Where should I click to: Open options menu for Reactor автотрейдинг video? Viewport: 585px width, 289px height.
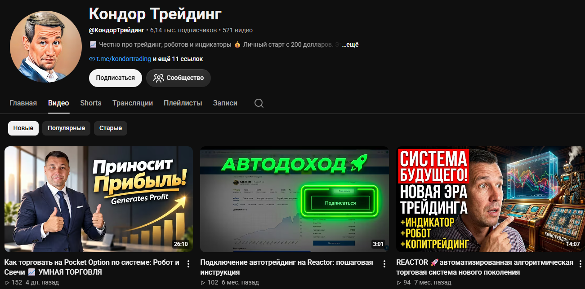tap(384, 264)
